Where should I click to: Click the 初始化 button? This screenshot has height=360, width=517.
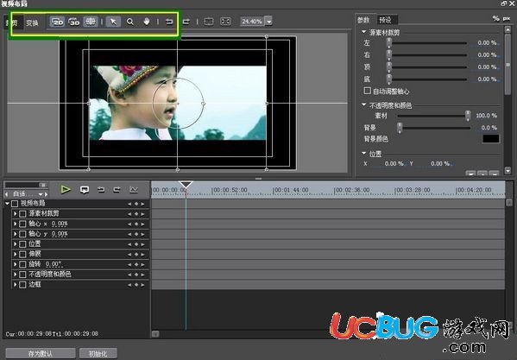pos(98,354)
